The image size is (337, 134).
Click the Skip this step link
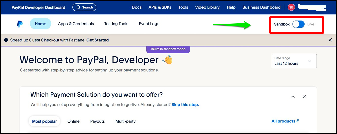click(185, 105)
